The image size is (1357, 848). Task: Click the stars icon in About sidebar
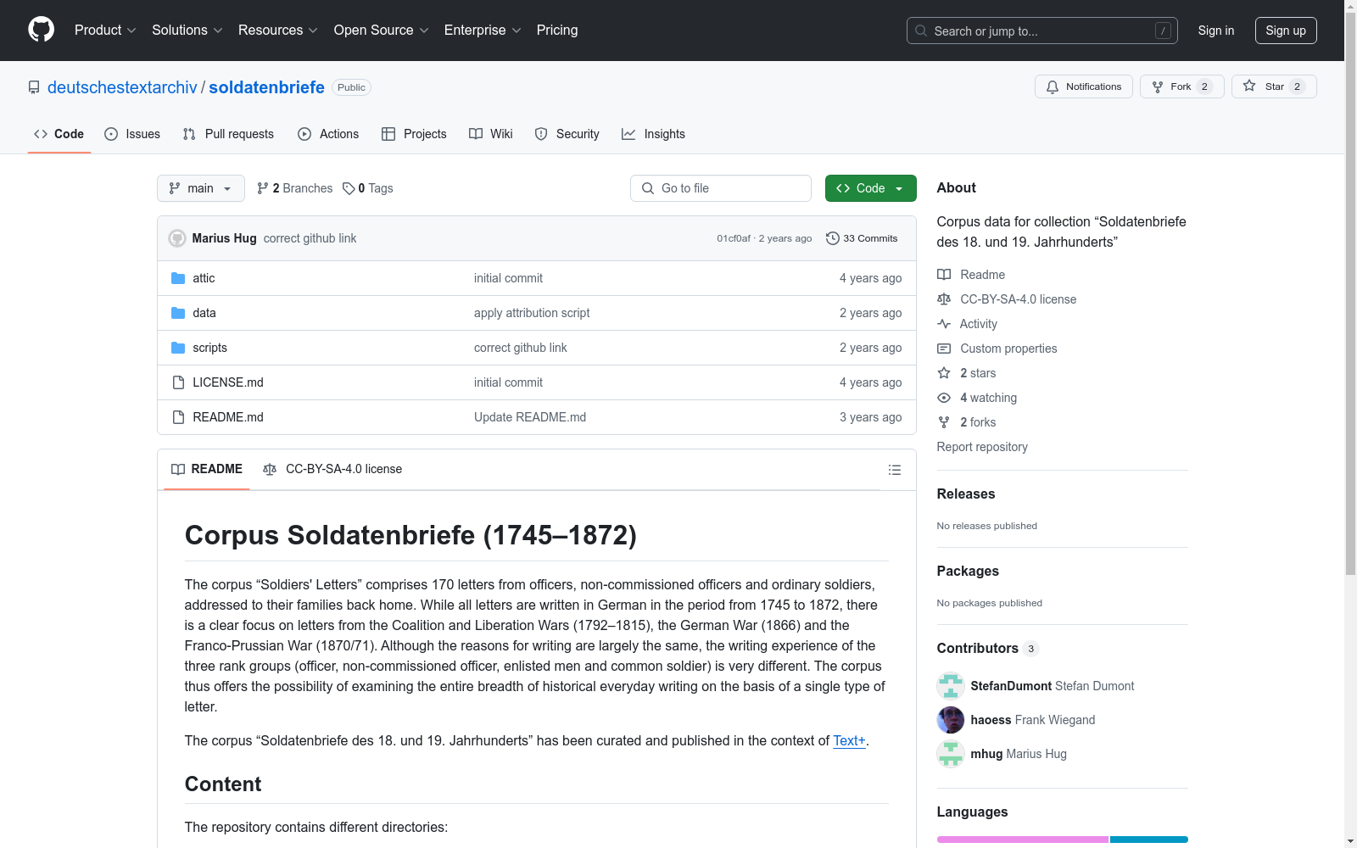tap(944, 373)
